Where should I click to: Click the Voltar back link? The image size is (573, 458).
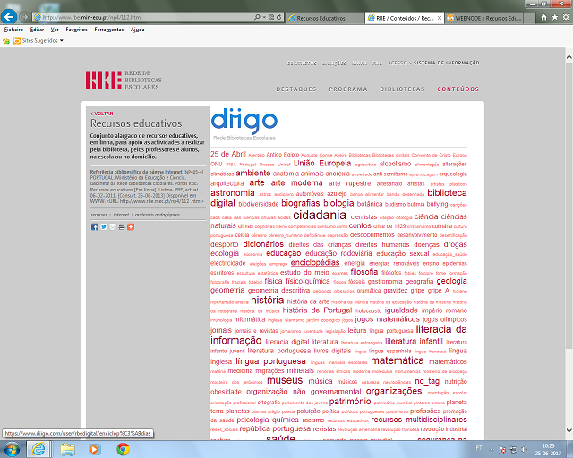(102, 114)
